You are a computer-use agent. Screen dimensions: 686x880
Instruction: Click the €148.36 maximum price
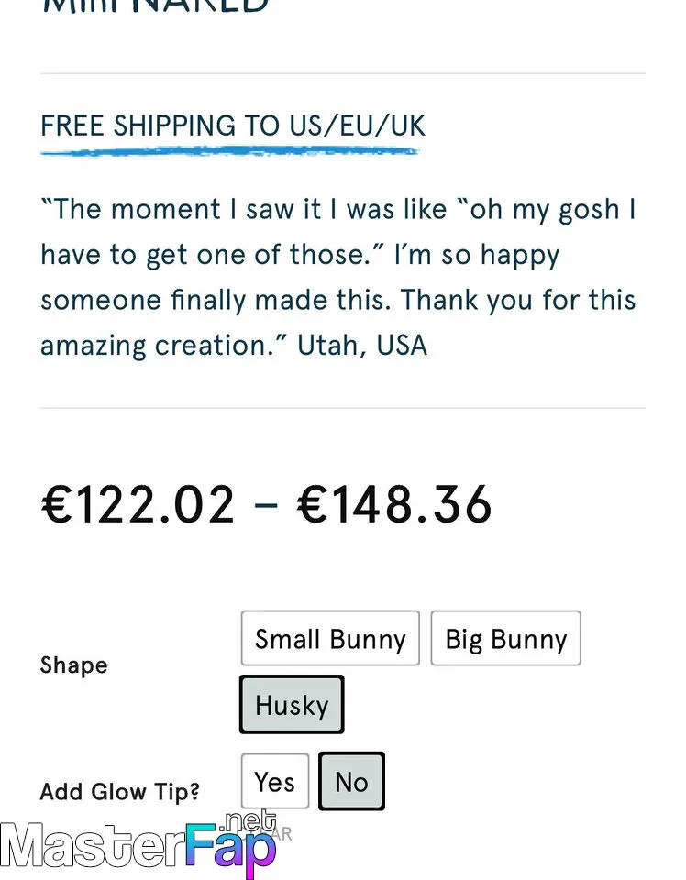pyautogui.click(x=395, y=505)
